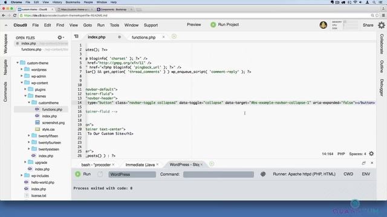Open the Goto menu
This screenshot has height=217, width=387.
pyautogui.click(x=87, y=25)
